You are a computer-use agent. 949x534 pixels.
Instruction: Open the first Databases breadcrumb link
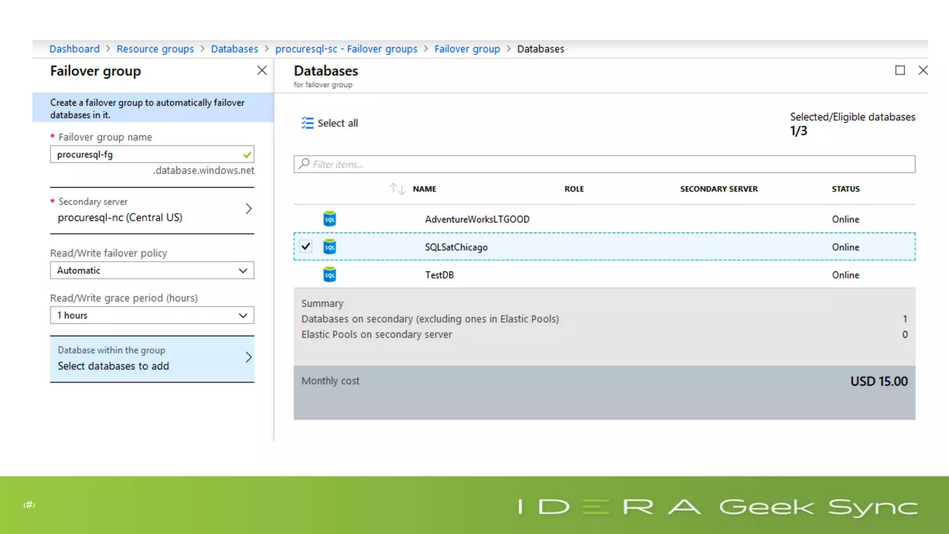[234, 49]
